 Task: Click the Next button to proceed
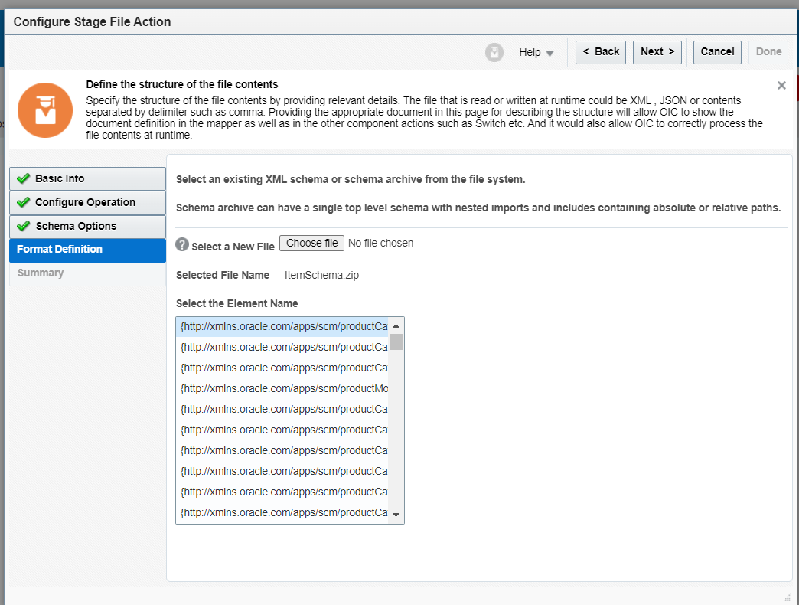[657, 52]
